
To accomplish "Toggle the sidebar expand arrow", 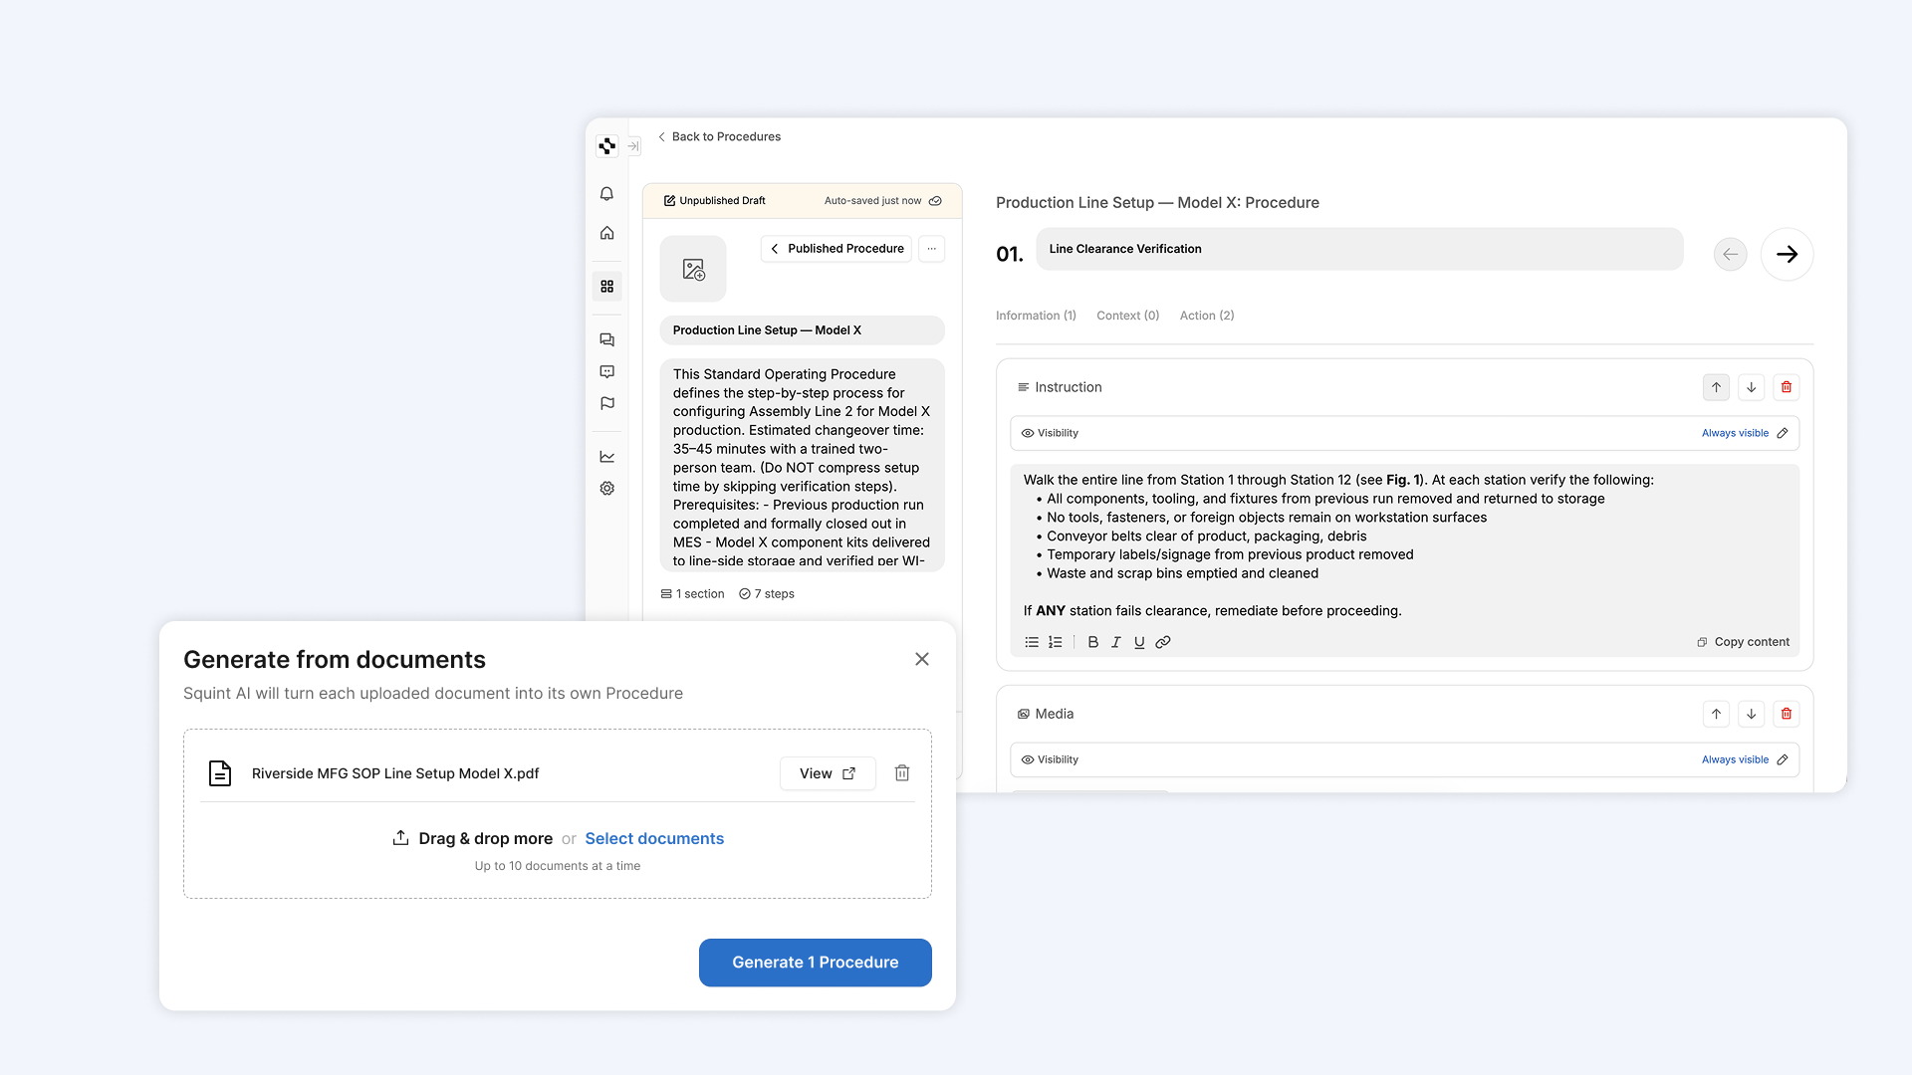I will point(633,146).
